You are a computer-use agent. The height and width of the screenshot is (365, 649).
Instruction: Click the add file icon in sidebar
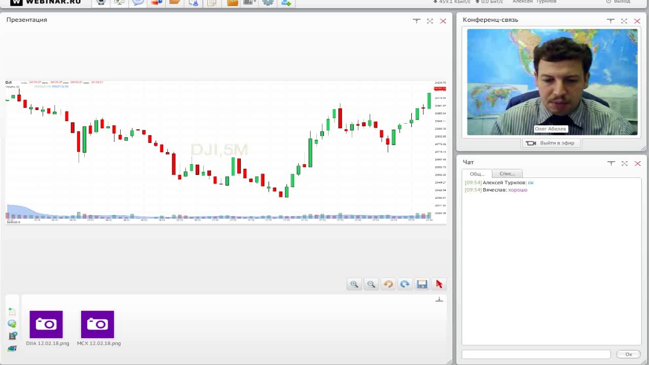point(12,312)
